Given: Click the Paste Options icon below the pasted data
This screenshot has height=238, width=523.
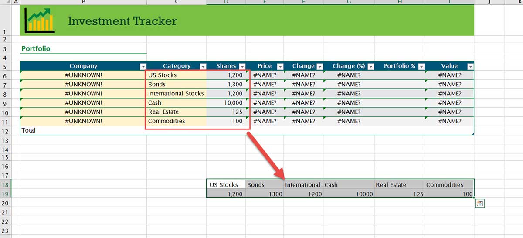Looking at the screenshot, I should coord(480,203).
